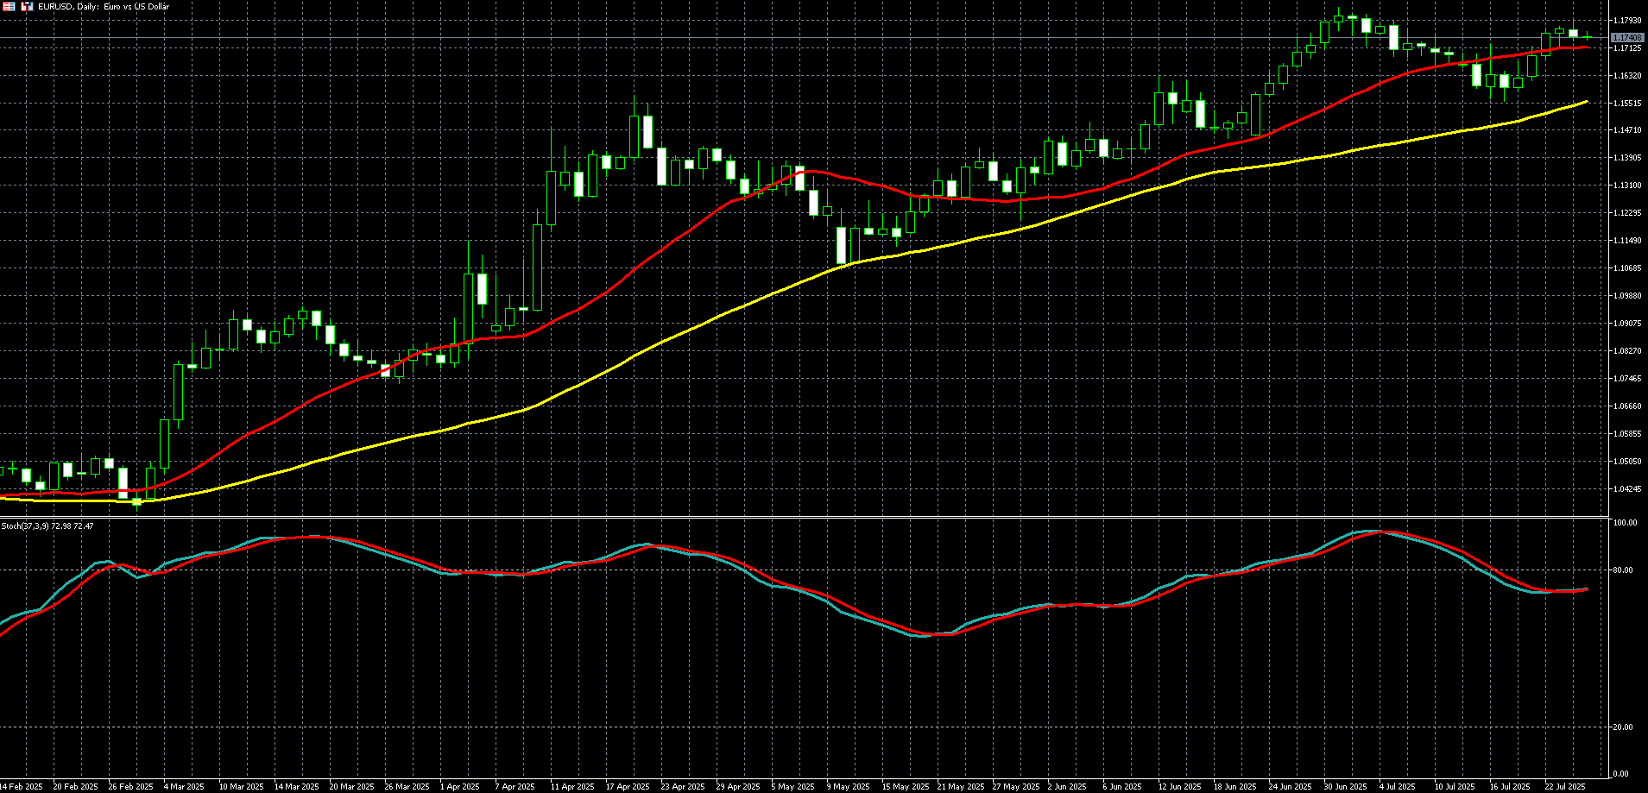The width and height of the screenshot is (1648, 793).
Task: Click the 1.12295 price axis label
Action: click(x=1627, y=213)
